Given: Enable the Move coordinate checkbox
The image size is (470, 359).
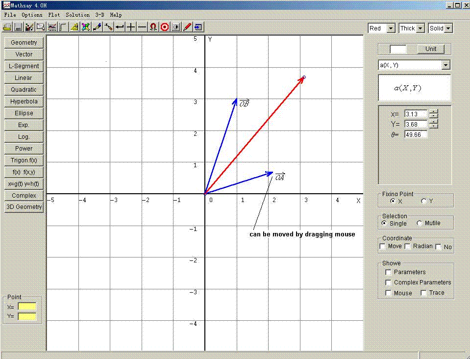Looking at the screenshot, I should [x=382, y=246].
